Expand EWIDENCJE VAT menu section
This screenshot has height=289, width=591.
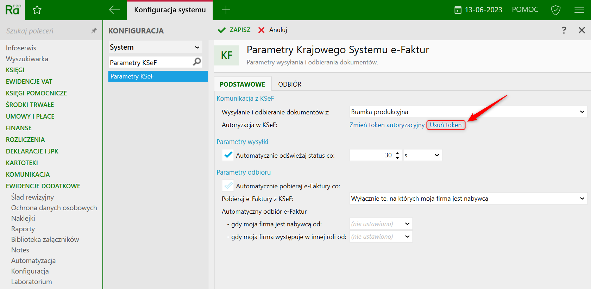[x=29, y=82]
